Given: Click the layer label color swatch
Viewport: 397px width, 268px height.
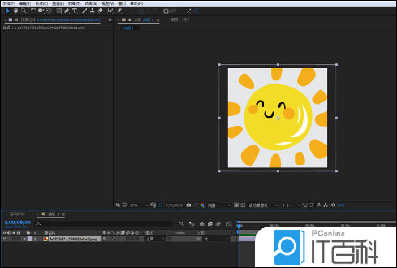Looking at the screenshot, I should click(x=30, y=239).
